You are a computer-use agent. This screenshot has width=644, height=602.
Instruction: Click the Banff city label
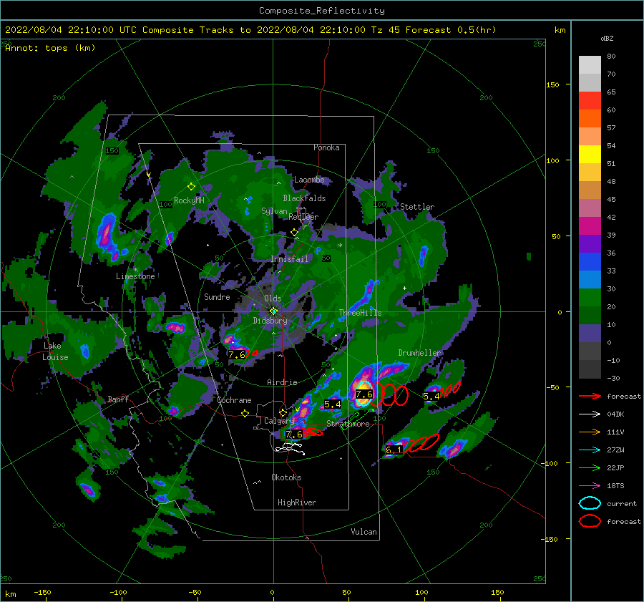pyautogui.click(x=118, y=399)
